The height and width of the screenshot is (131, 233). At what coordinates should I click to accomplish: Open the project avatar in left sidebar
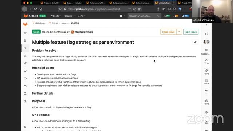(x=25, y=24)
